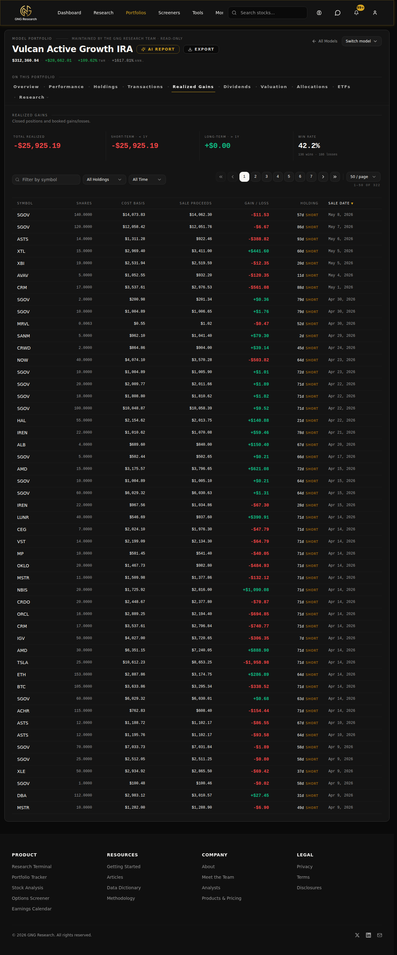Switch to the Allocations tab
The width and height of the screenshot is (397, 955).
[313, 87]
